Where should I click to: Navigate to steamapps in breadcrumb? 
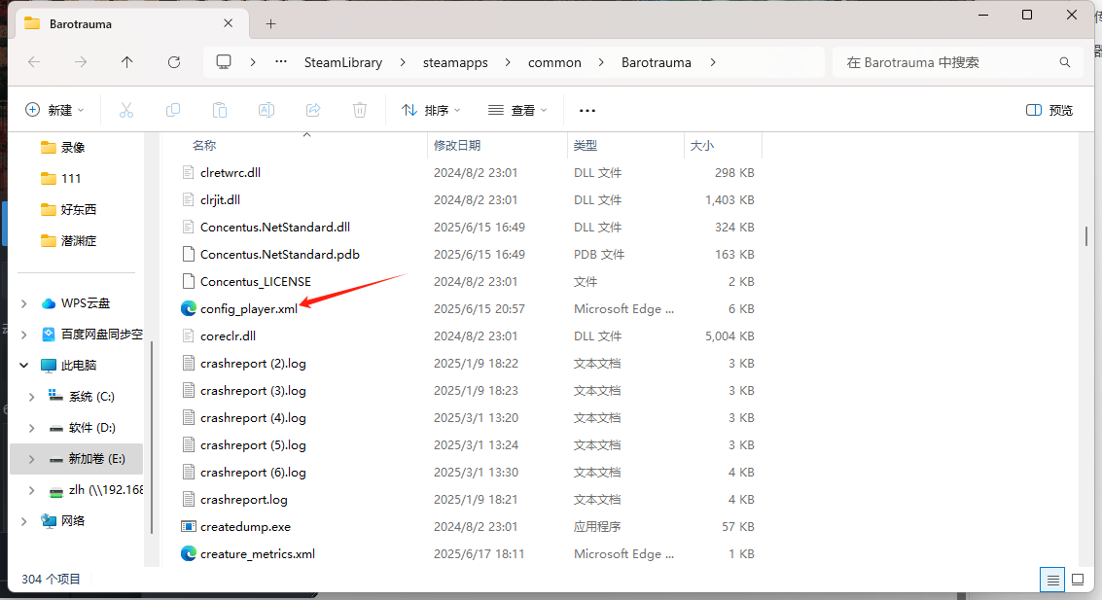click(x=455, y=62)
